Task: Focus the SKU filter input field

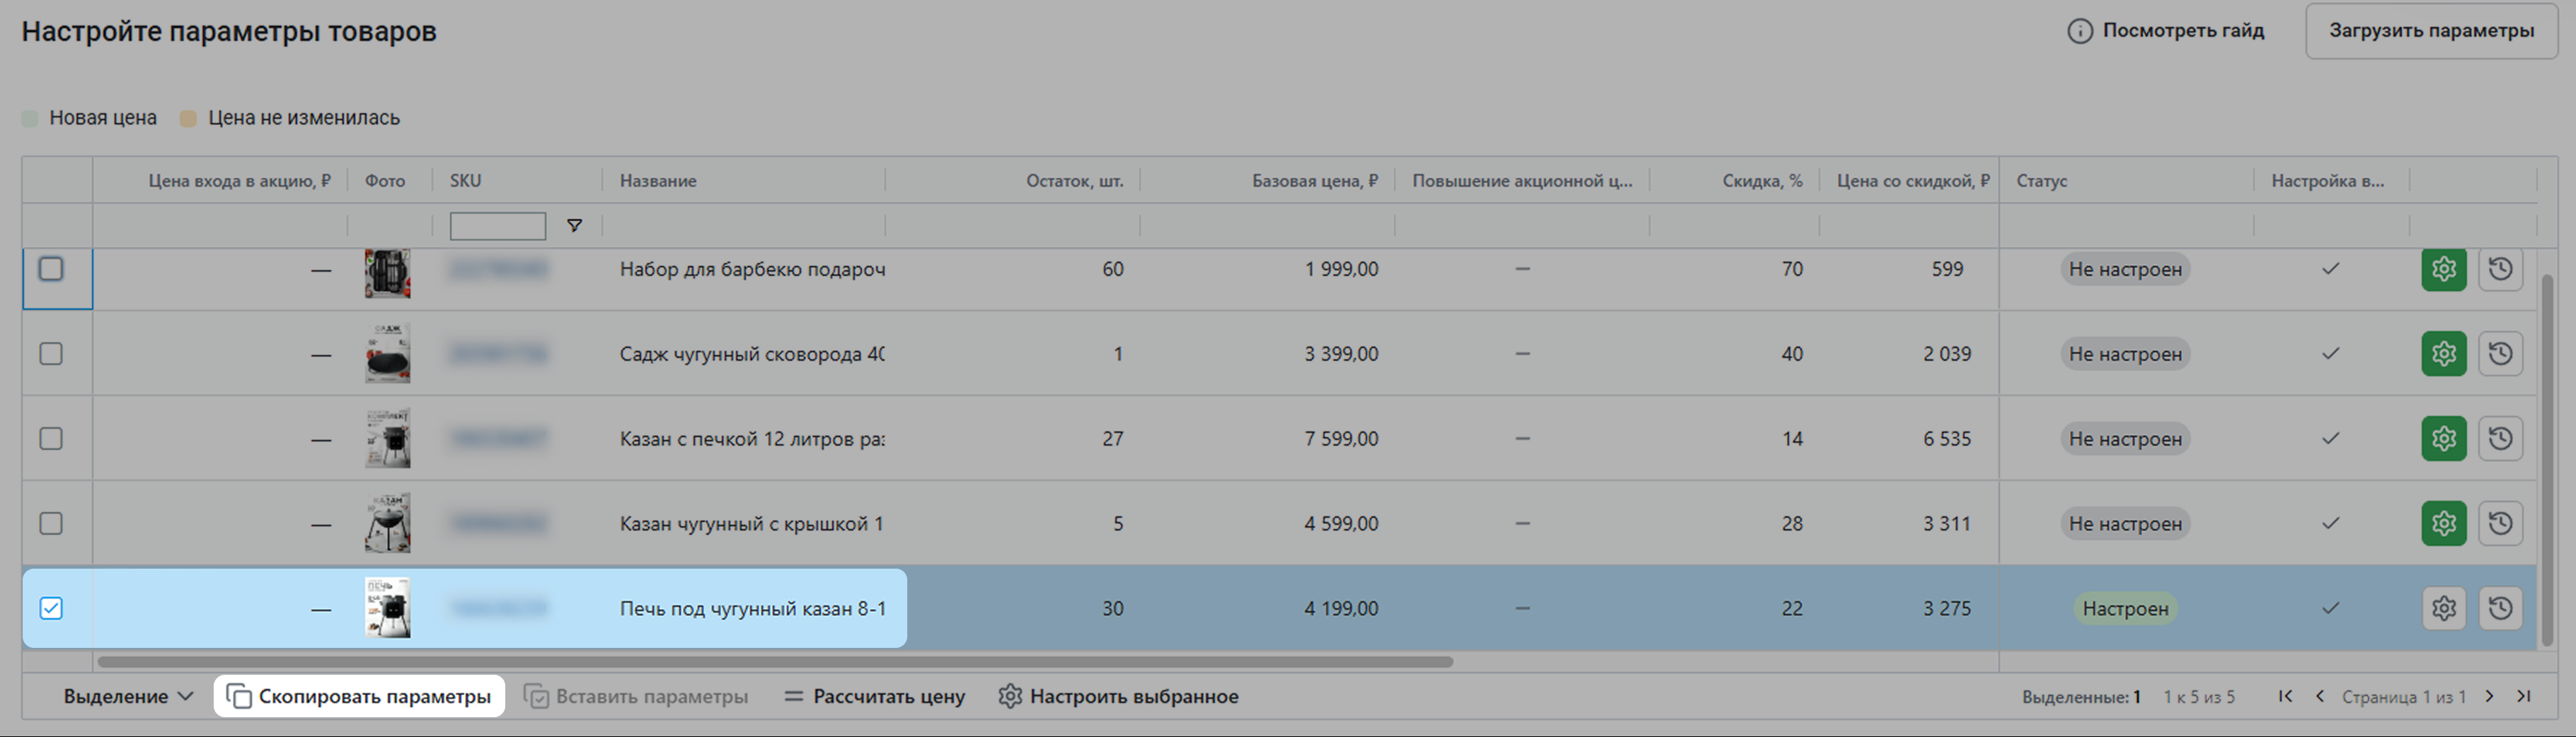Action: tap(497, 226)
